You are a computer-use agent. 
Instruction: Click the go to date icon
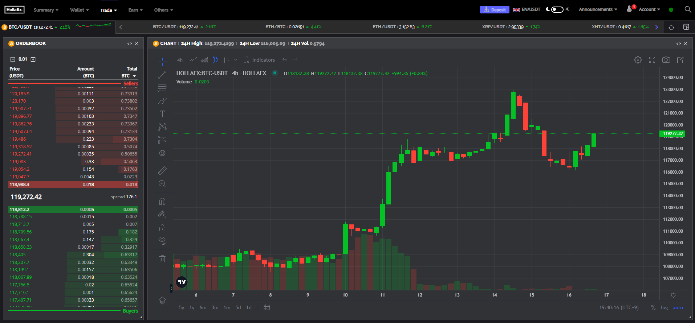267,307
